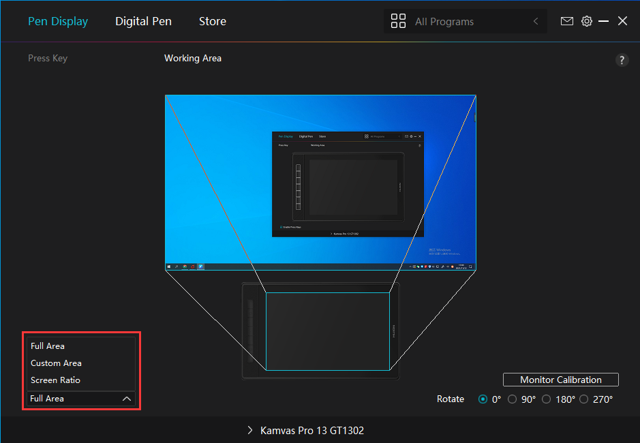Click the All Programs grid icon
The width and height of the screenshot is (640, 443).
[398, 21]
